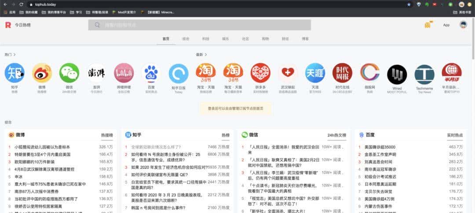Image resolution: width=475 pixels, height=213 pixels.
Task: Open the 微博 icon in the hot row
Action: [42, 73]
